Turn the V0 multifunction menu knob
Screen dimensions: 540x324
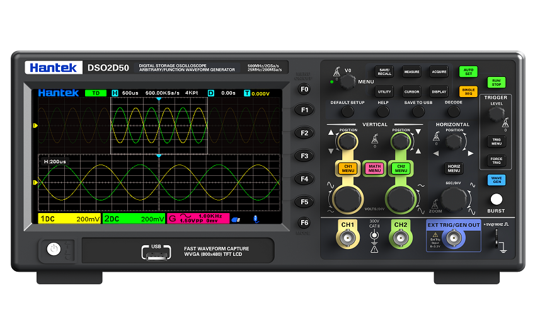(x=347, y=82)
